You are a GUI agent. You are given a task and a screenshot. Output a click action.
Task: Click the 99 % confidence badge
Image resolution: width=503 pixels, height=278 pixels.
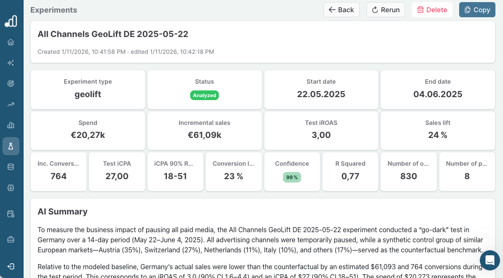tap(292, 177)
